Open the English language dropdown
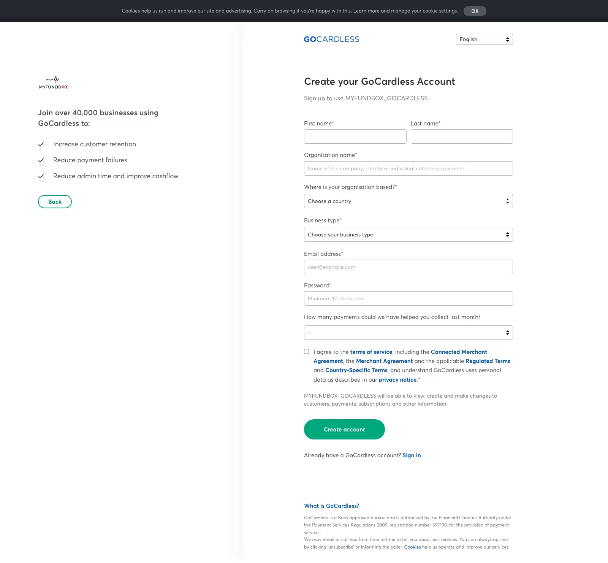The image size is (608, 563). (484, 39)
